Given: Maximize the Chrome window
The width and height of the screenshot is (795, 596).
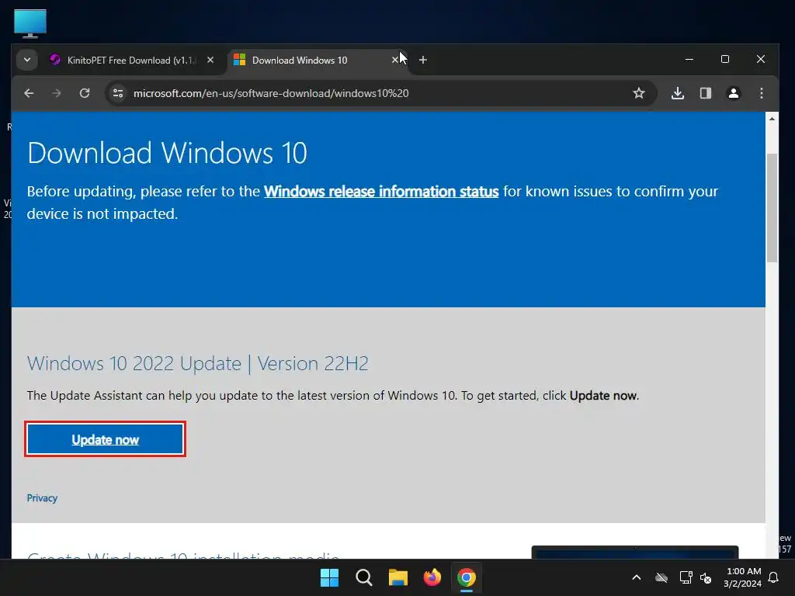Looking at the screenshot, I should click(x=725, y=59).
